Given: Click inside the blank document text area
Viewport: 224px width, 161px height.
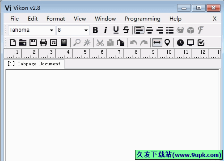Looking at the screenshot, I should pyautogui.click(x=113, y=115).
